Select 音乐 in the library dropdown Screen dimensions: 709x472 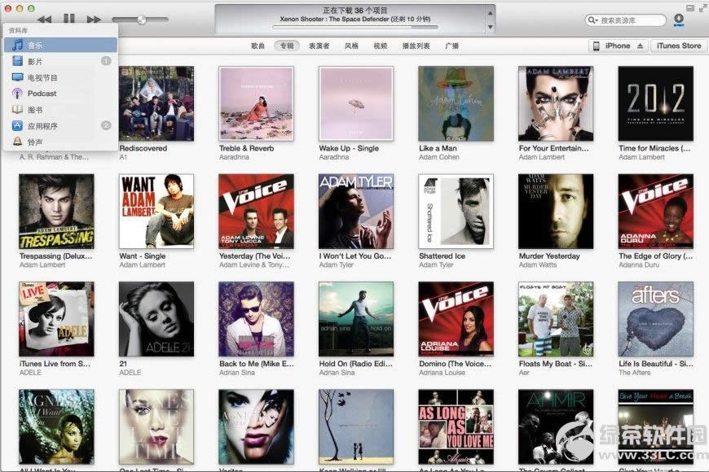click(x=60, y=45)
